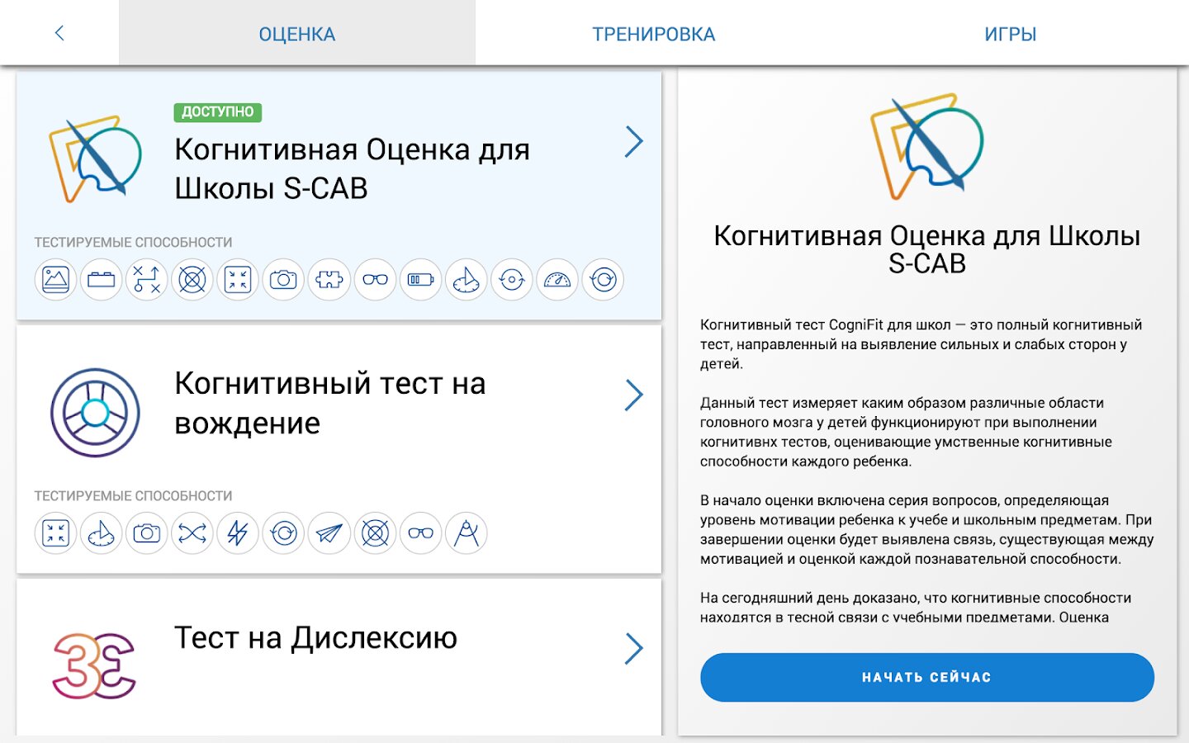Tap the crossed-out target icon in driving abilities
This screenshot has height=743, width=1189.
tap(375, 533)
